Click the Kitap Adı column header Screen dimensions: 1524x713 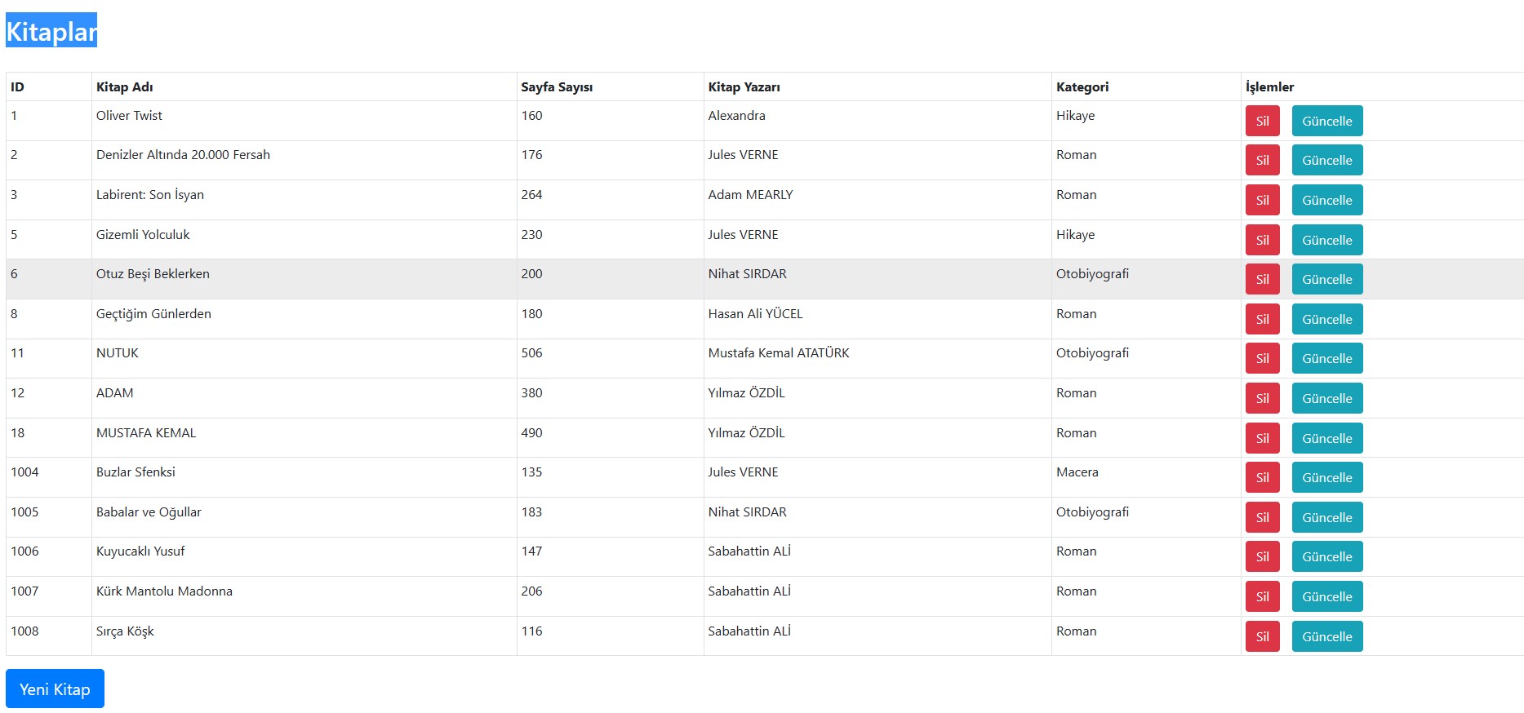125,87
